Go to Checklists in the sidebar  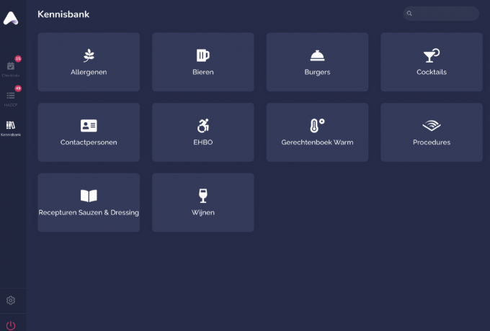tap(11, 68)
